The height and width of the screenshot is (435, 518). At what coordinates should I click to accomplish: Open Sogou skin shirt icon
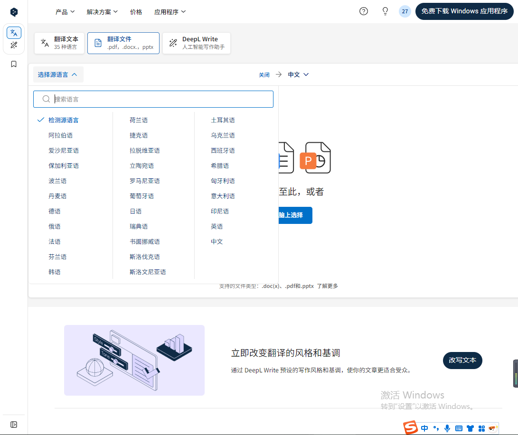[471, 428]
